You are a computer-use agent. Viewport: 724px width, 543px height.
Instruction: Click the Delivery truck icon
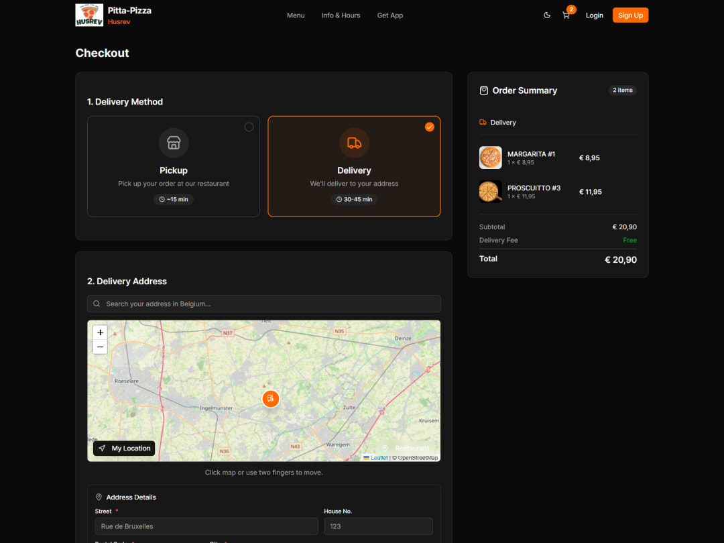354,143
